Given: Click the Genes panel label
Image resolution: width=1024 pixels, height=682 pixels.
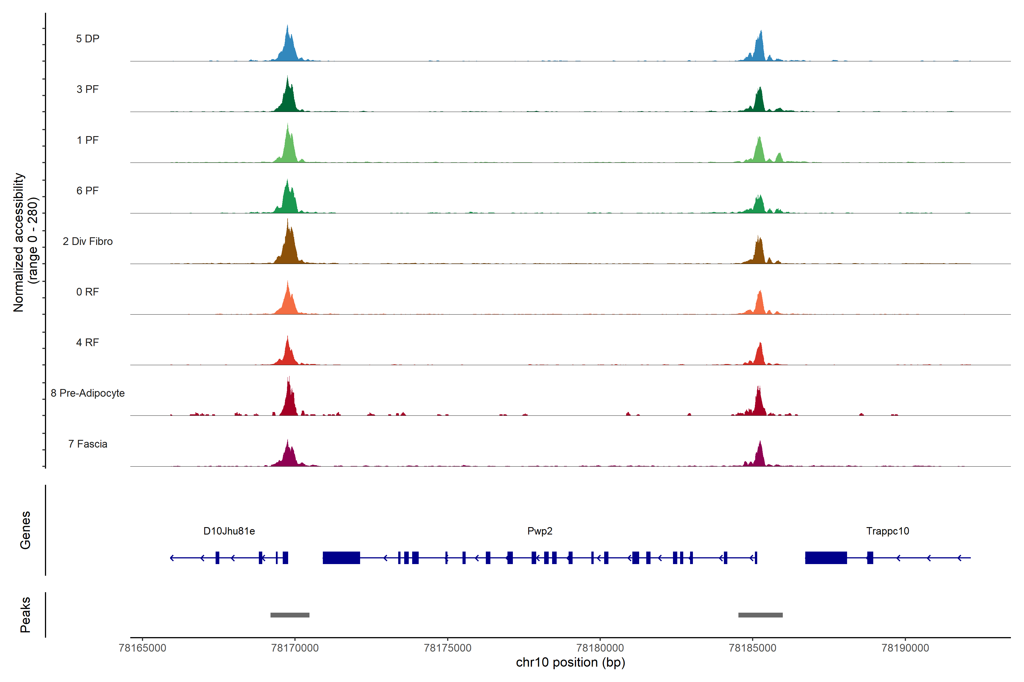Looking at the screenshot, I should 25,530.
